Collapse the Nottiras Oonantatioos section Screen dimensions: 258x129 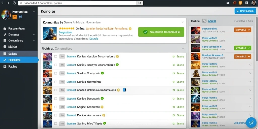coord(183,49)
